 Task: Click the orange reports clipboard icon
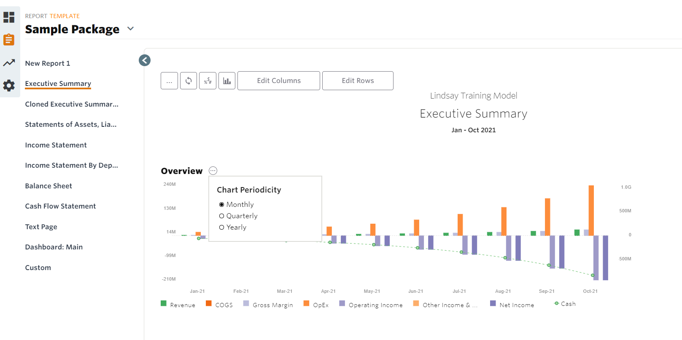pyautogui.click(x=9, y=40)
